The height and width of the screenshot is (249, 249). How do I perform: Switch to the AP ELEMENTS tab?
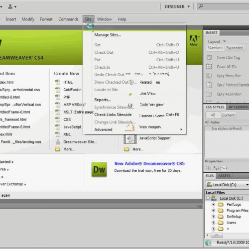239,107
